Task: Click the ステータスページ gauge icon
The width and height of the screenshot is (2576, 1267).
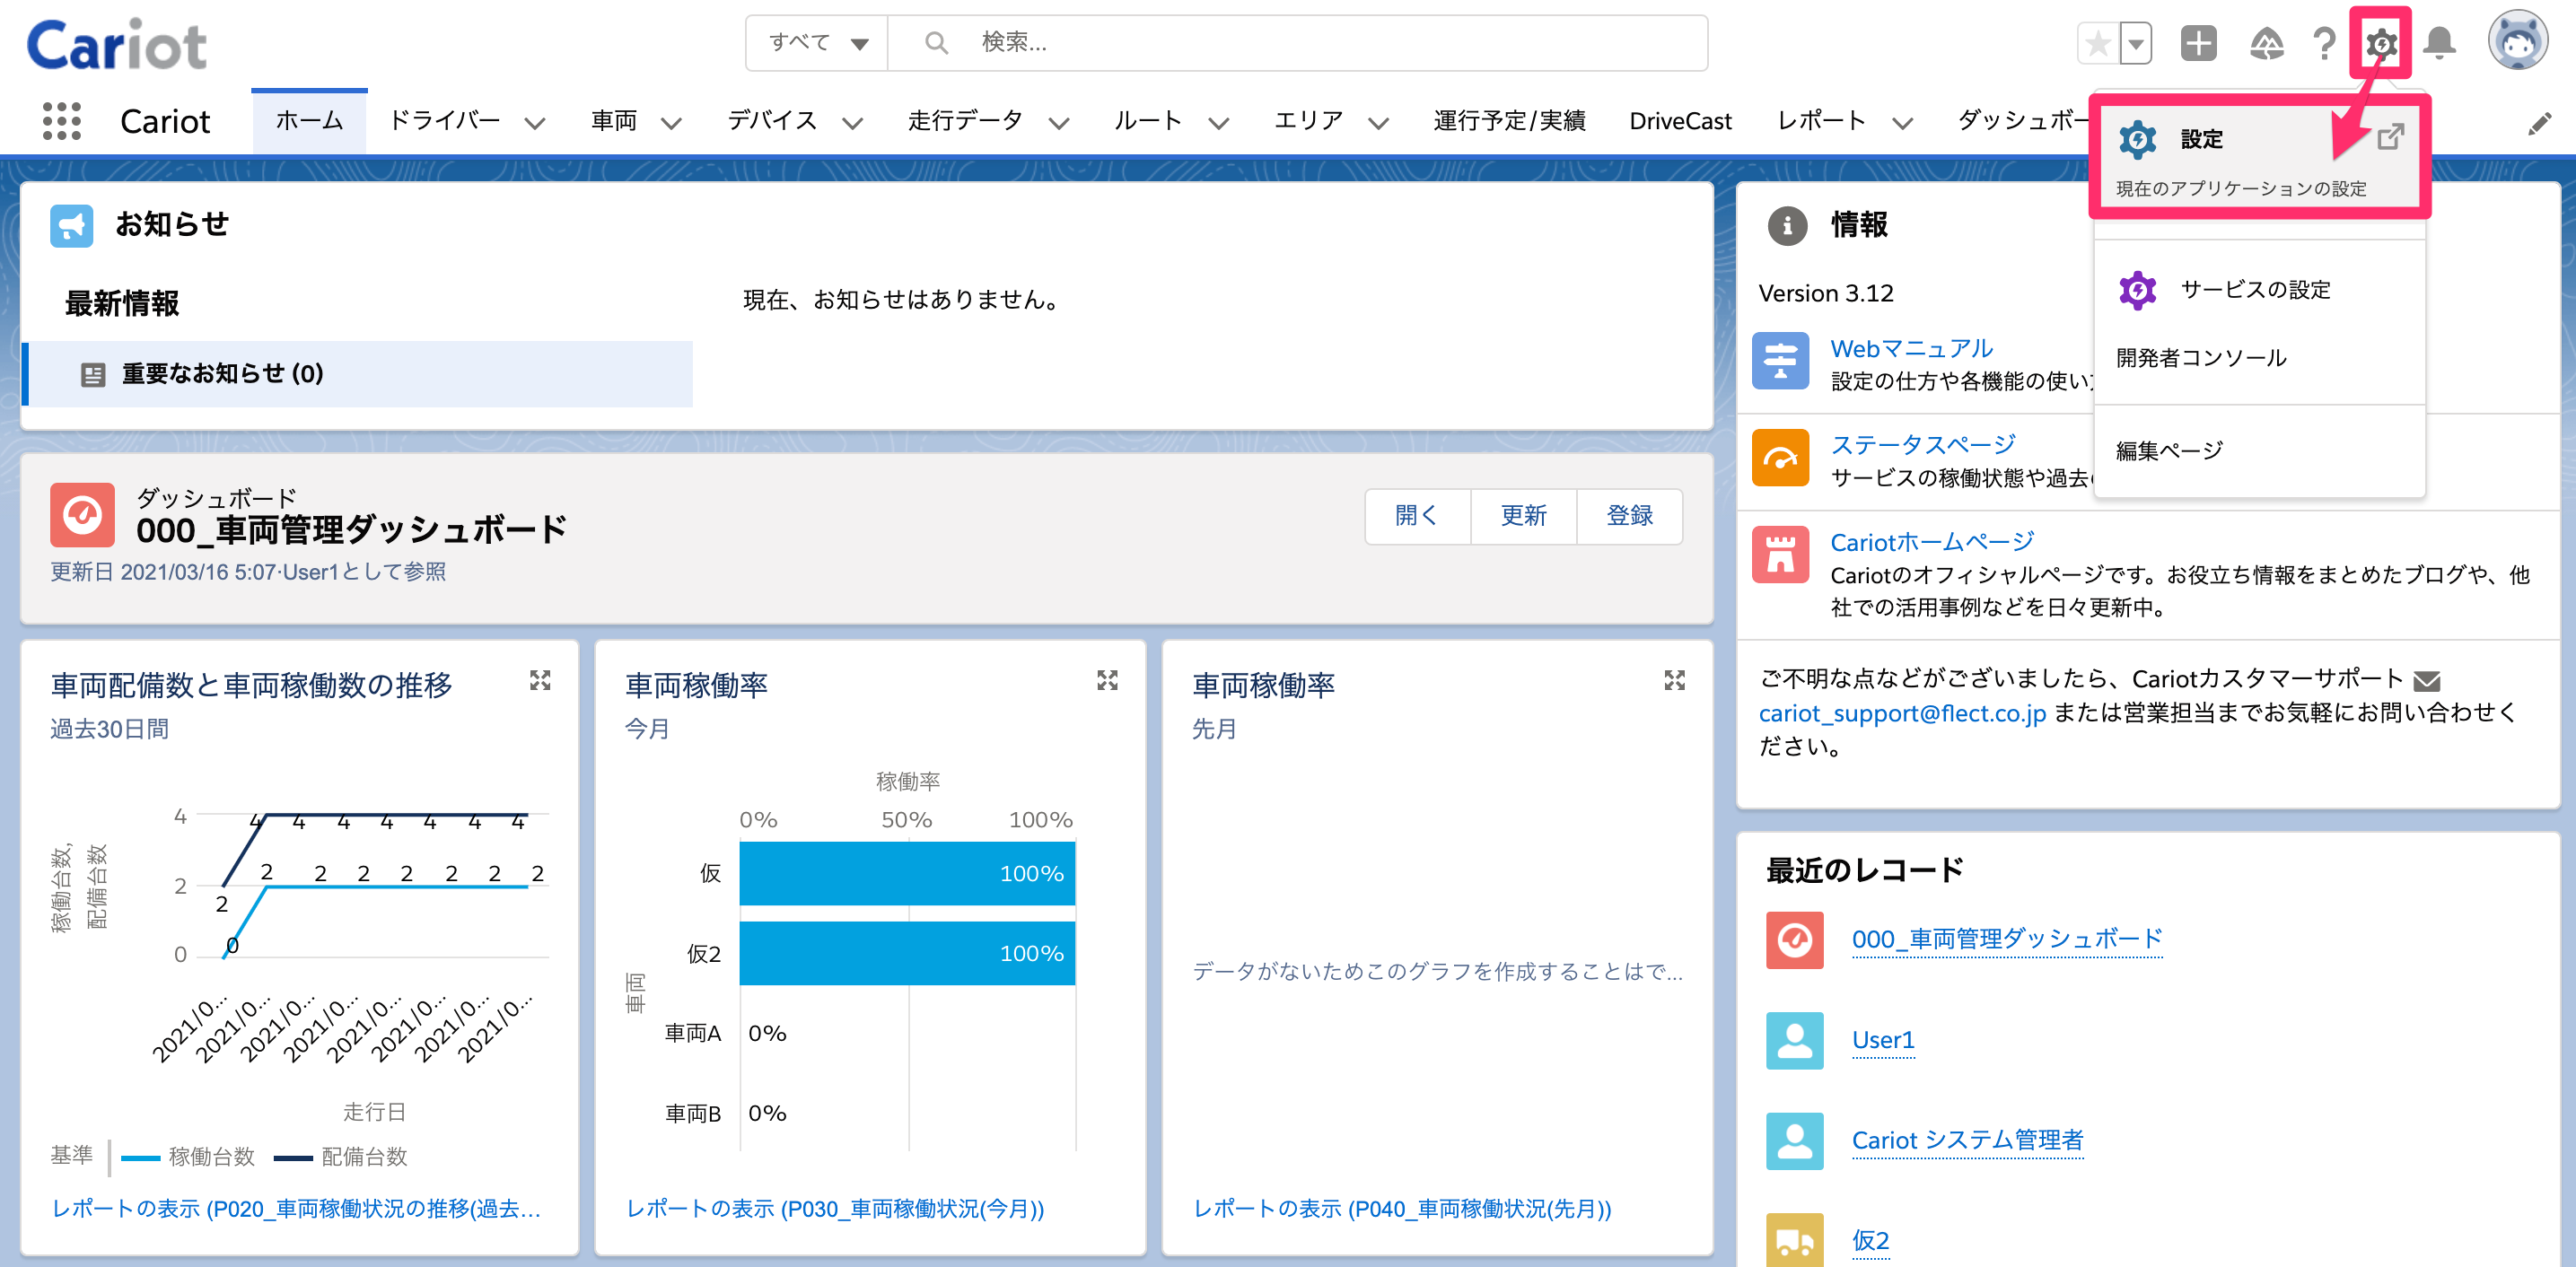Action: 1780,458
